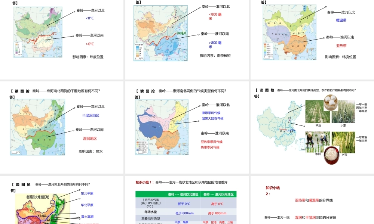The image size is (374, 224).
Task: Click the dry and wet regions map
Action: (x=38, y=127)
